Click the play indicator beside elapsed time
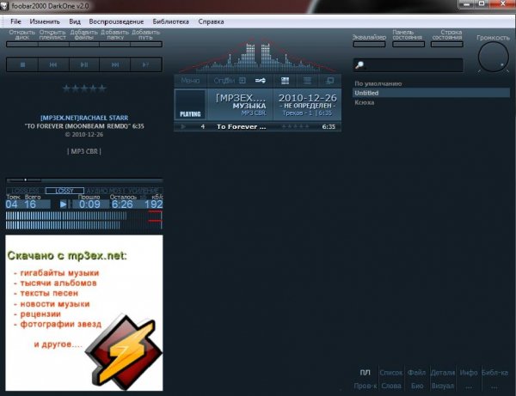This screenshot has height=396, width=516. (63, 204)
